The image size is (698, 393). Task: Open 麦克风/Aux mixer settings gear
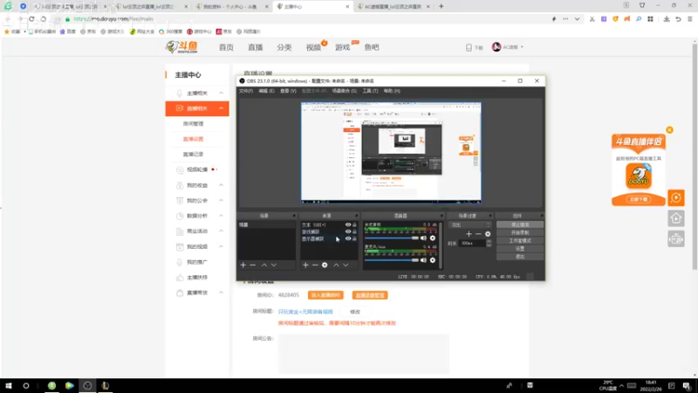point(432,260)
